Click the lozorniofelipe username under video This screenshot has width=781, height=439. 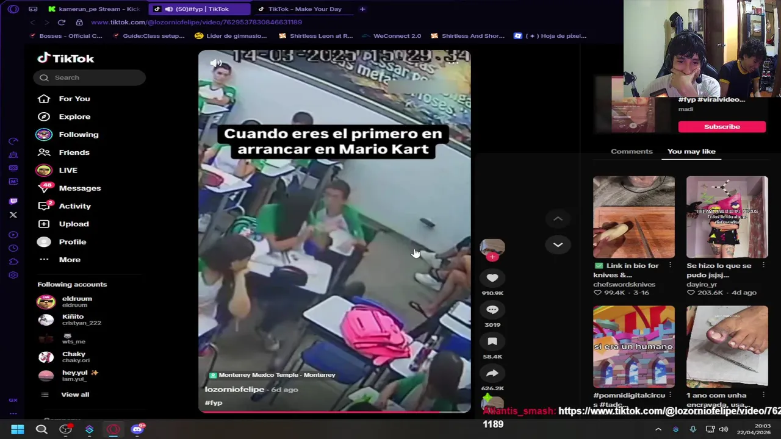pyautogui.click(x=234, y=389)
